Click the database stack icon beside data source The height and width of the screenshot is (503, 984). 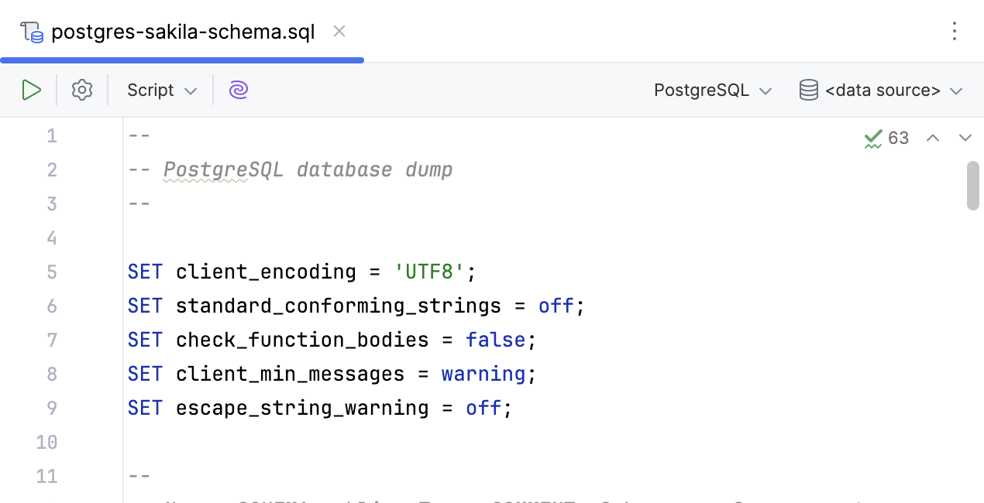click(x=808, y=90)
